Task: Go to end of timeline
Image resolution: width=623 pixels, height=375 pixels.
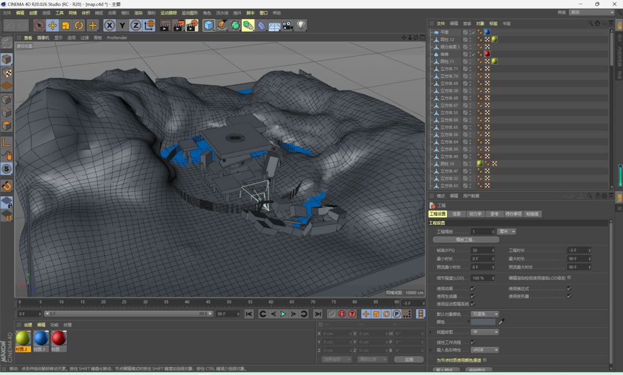Action: click(317, 314)
